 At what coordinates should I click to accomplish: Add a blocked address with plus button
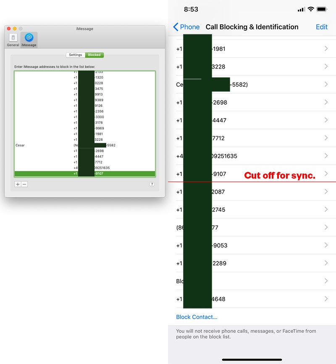pyautogui.click(x=18, y=184)
